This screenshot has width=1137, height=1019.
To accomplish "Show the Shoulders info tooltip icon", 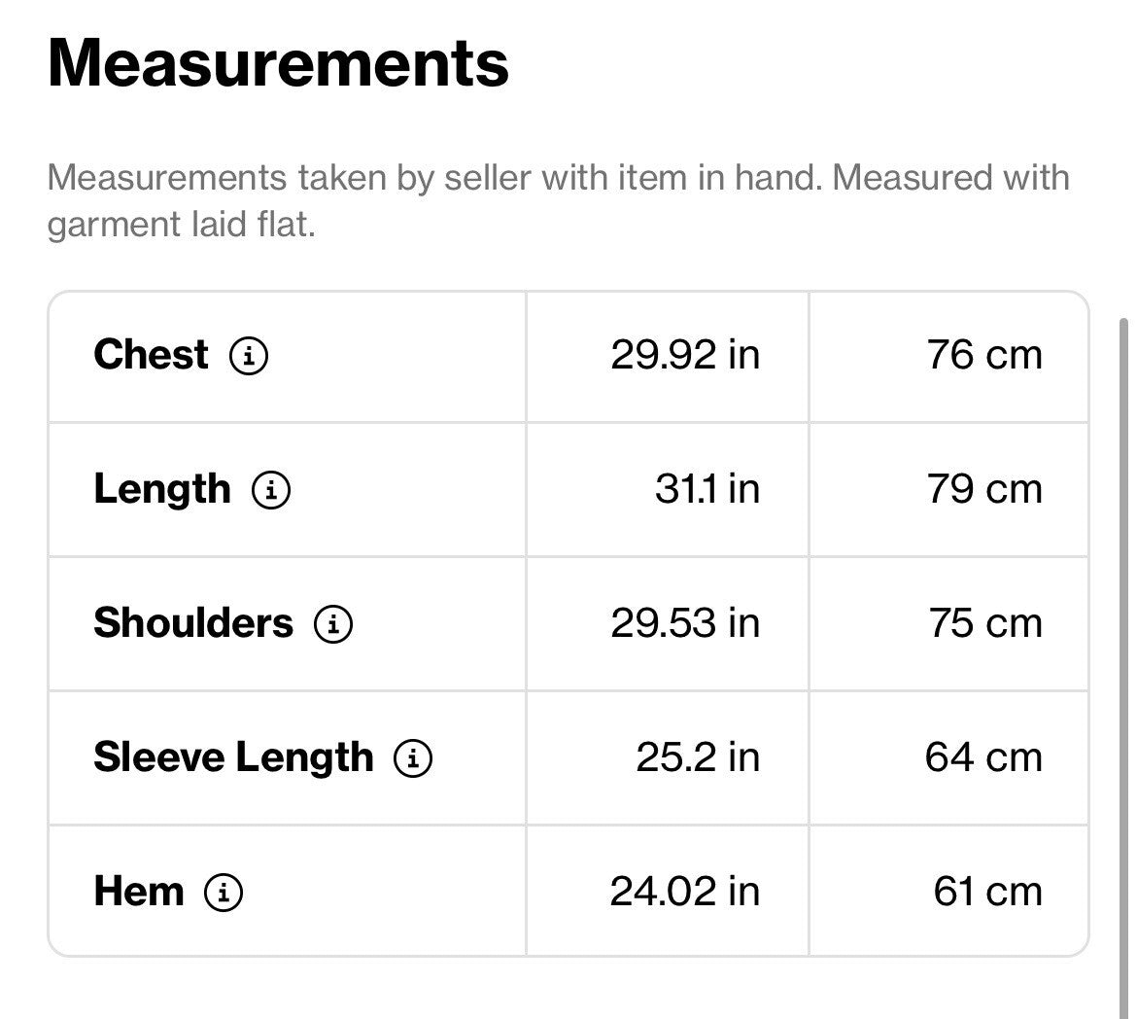I will tap(333, 624).
